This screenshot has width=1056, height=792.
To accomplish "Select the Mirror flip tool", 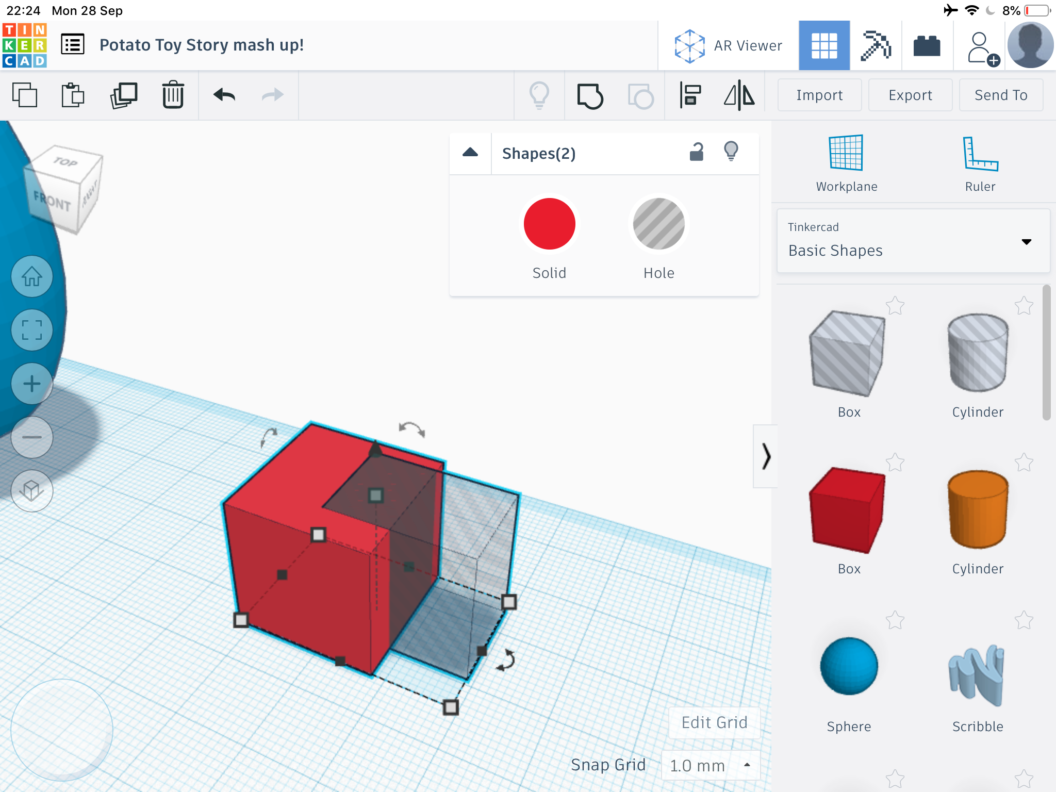I will [739, 95].
